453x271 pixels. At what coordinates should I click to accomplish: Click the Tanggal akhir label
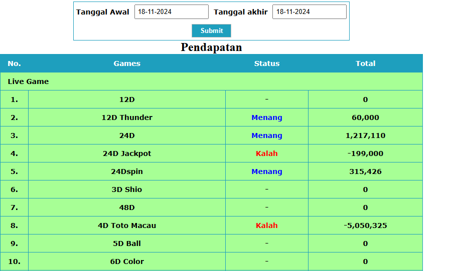click(241, 12)
